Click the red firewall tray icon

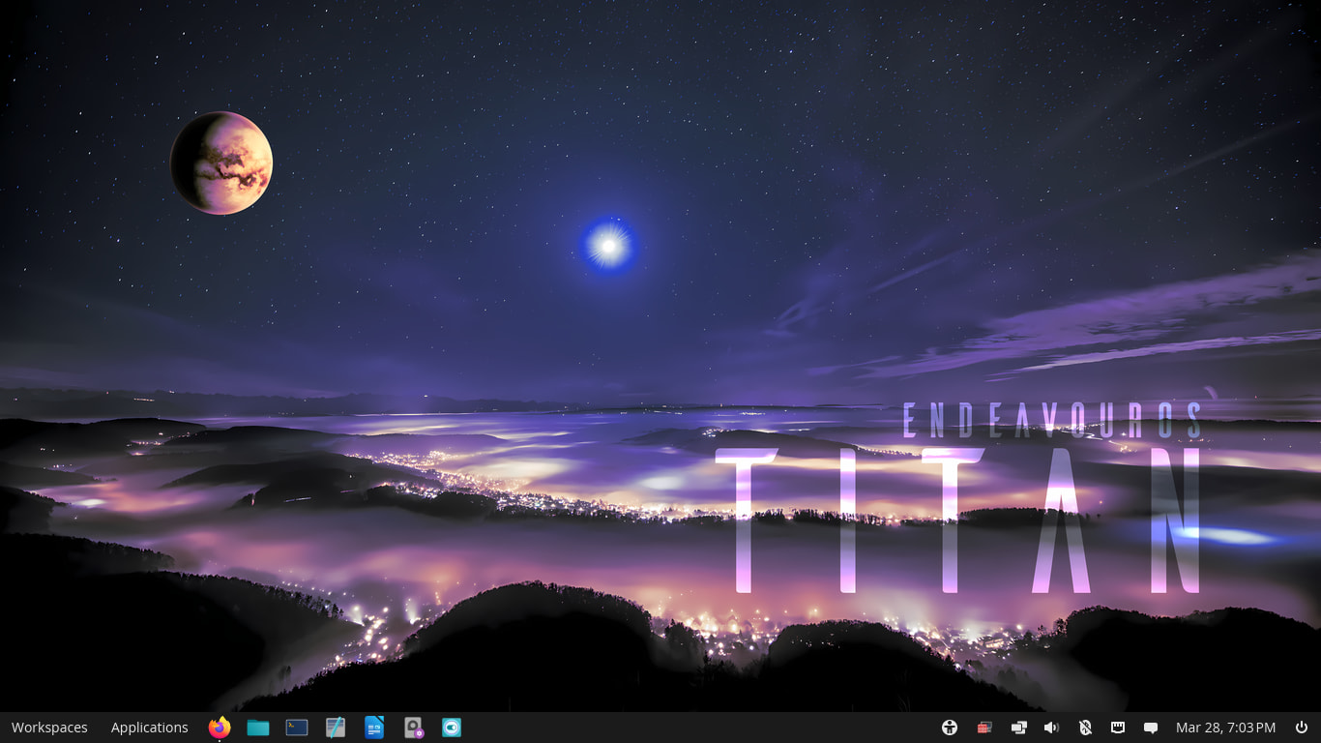coord(984,728)
